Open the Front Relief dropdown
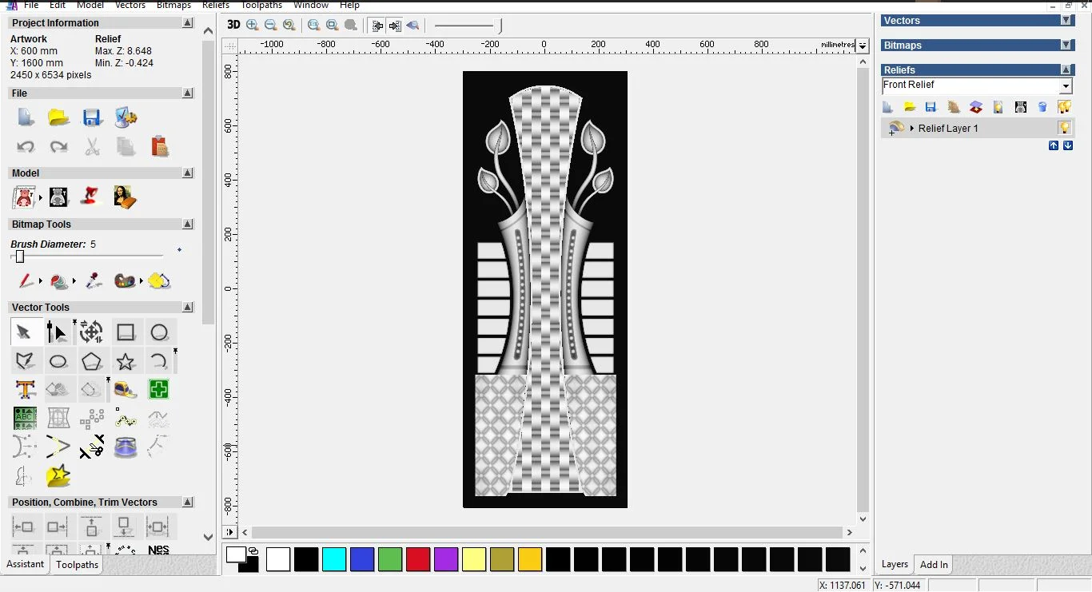The height and width of the screenshot is (592, 1092). click(1066, 86)
